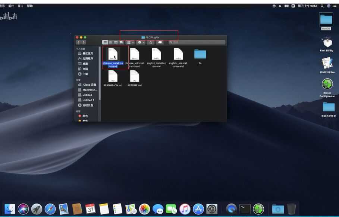Select the chinese_uninstall.command file

click(135, 58)
